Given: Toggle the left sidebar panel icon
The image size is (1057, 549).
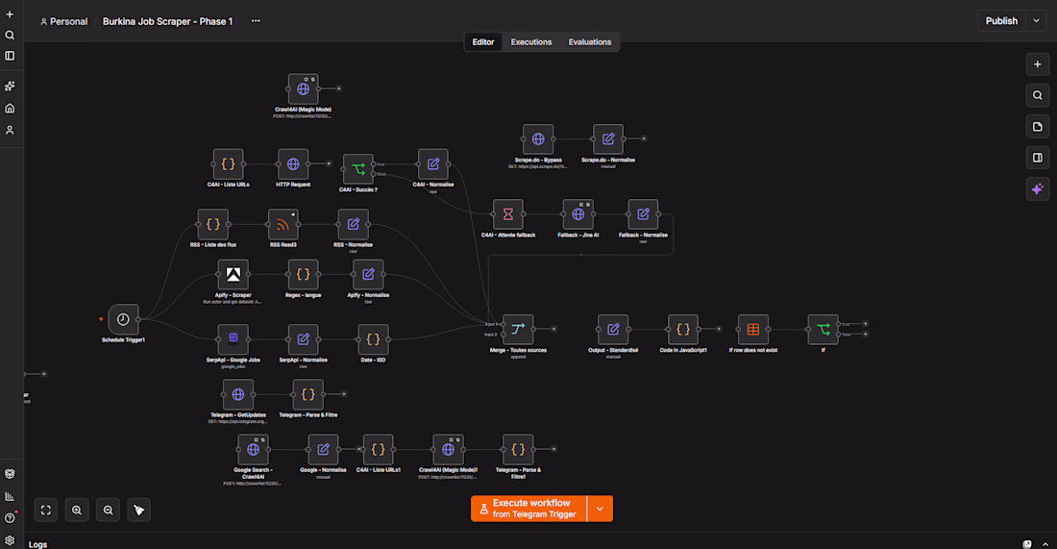Looking at the screenshot, I should click(10, 56).
